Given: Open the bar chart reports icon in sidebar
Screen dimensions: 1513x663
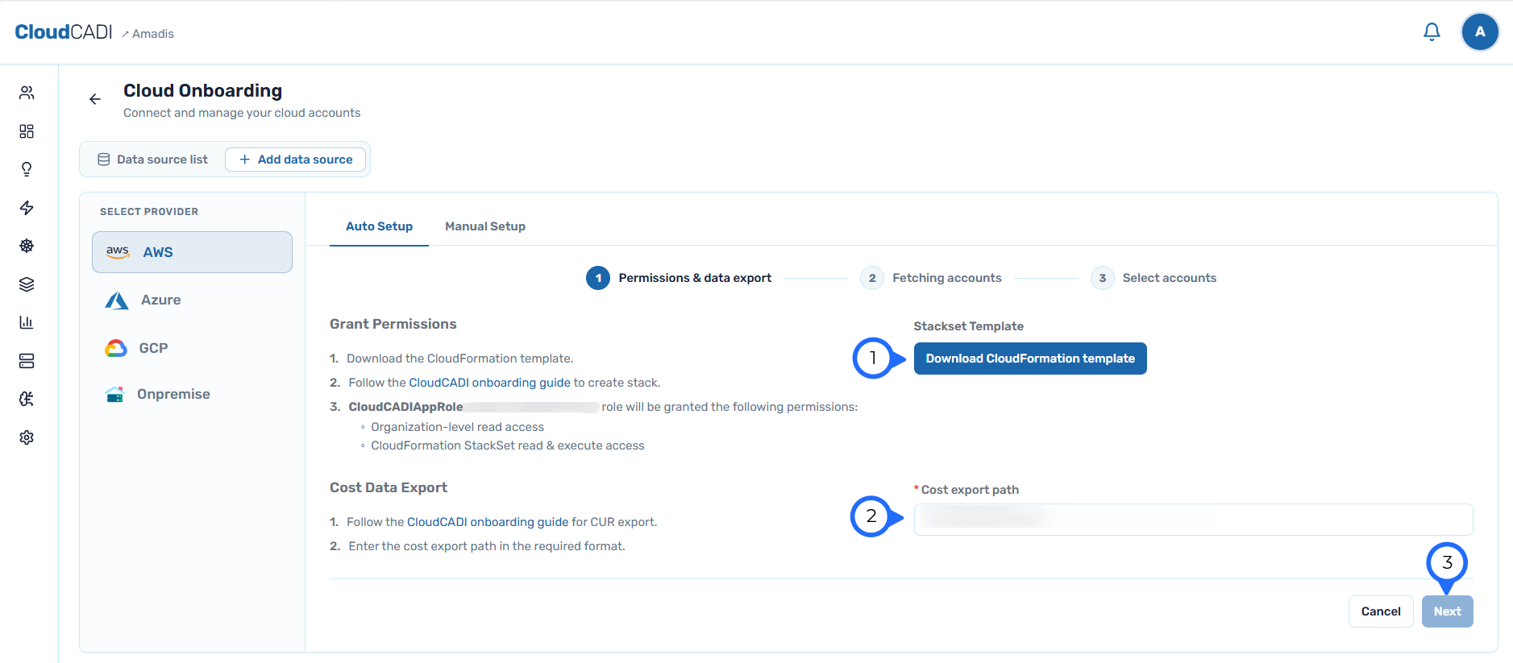Looking at the screenshot, I should coord(27,322).
